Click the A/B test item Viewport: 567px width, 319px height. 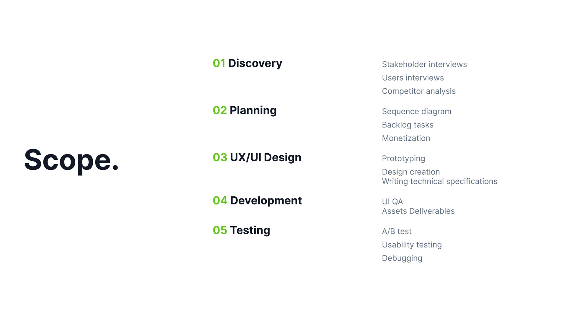click(x=397, y=231)
